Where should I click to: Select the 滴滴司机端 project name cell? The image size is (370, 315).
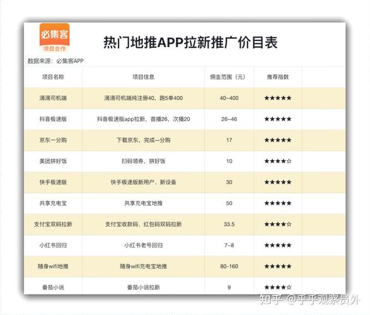point(53,98)
